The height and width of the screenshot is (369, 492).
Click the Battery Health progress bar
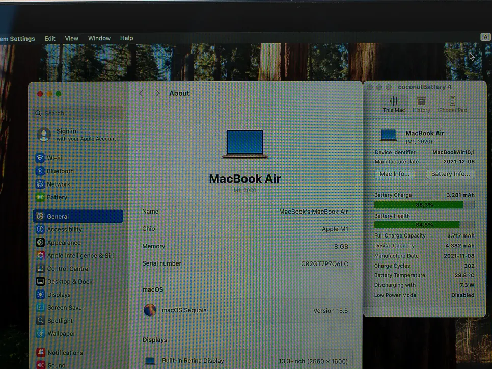(x=424, y=225)
